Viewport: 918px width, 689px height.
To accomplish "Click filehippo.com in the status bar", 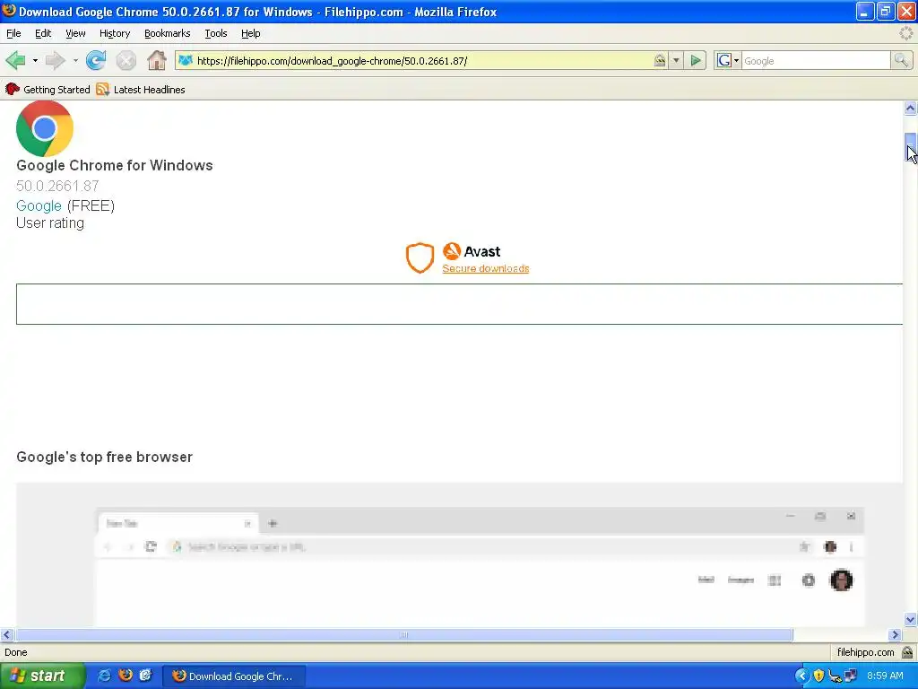I will tap(865, 652).
